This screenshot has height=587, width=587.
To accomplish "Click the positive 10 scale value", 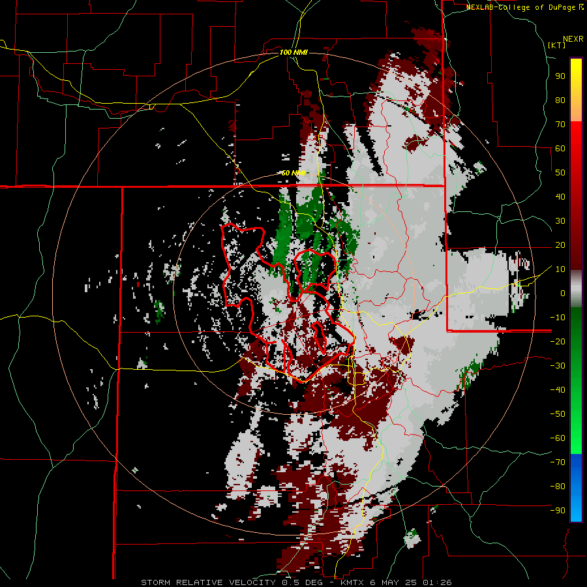I will [x=560, y=269].
